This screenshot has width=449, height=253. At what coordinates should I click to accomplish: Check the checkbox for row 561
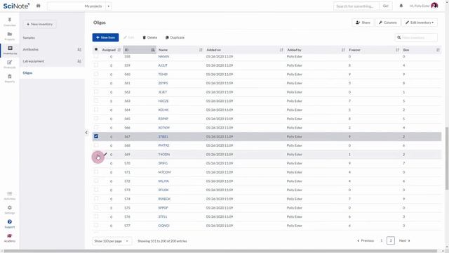pos(96,83)
